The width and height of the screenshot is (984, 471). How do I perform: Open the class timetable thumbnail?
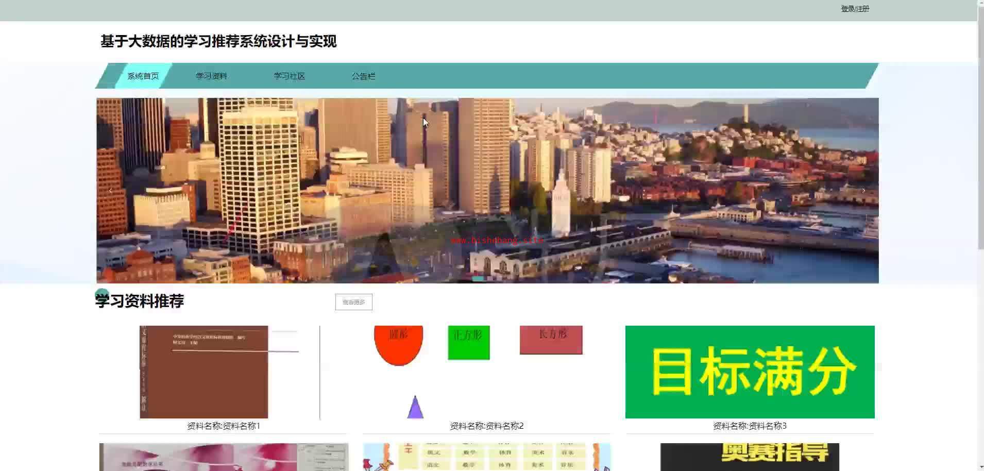click(486, 457)
